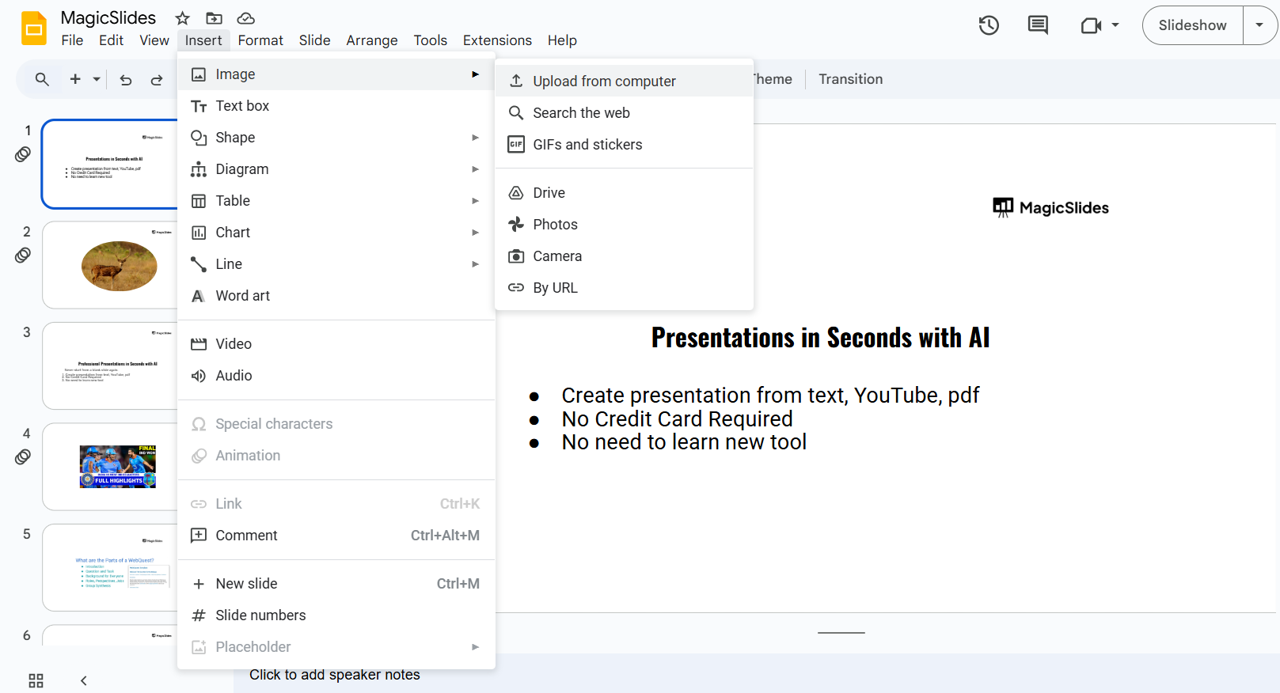Select GIFs and stickers option
Viewport: 1280px width, 693px height.
pyautogui.click(x=624, y=145)
